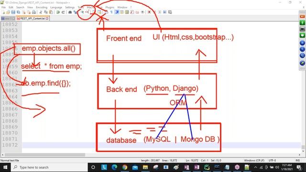The image size is (306, 172).
Task: Create a new file with toolbar icon
Action: coord(3,12)
